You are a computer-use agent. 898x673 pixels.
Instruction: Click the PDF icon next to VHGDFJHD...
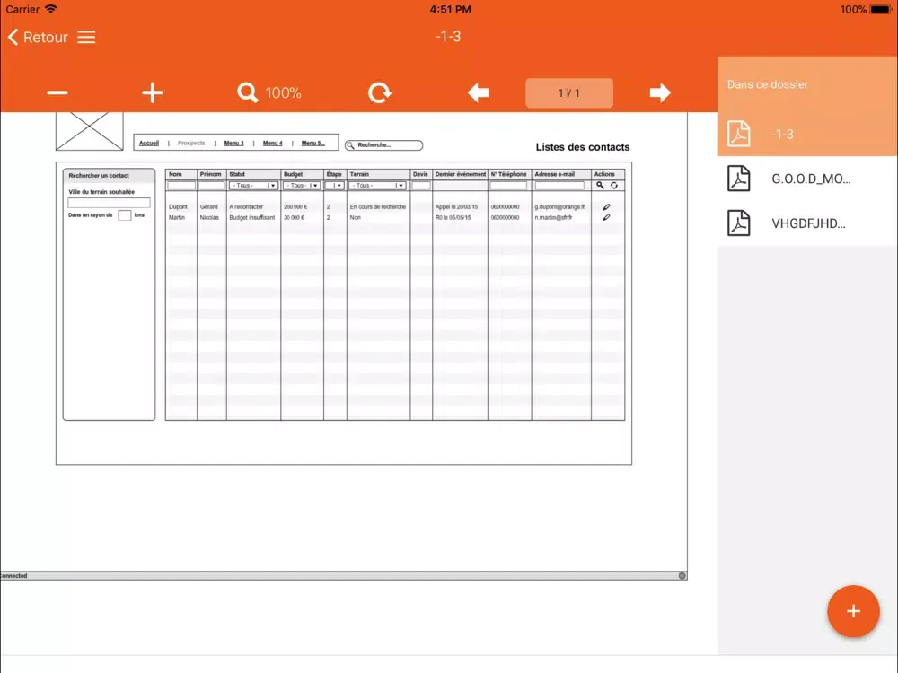click(x=739, y=223)
